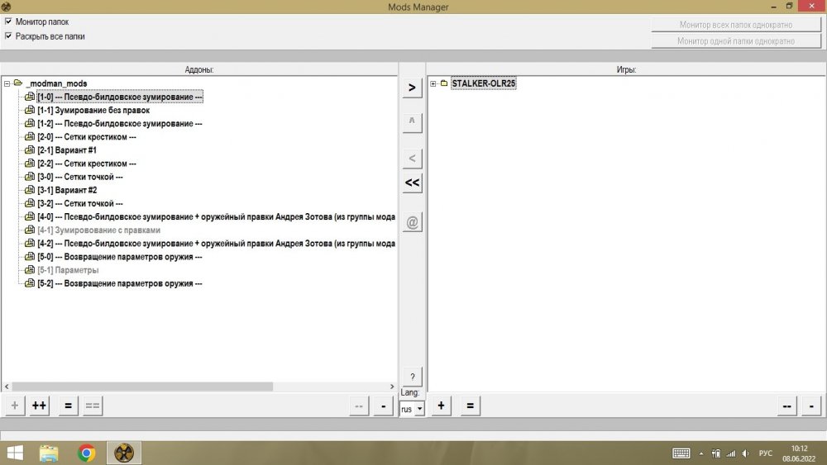Click the ">" install addon button
Screen dimensions: 827x465
pos(412,88)
